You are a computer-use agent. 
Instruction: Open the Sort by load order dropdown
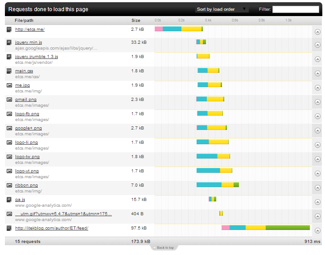point(222,9)
